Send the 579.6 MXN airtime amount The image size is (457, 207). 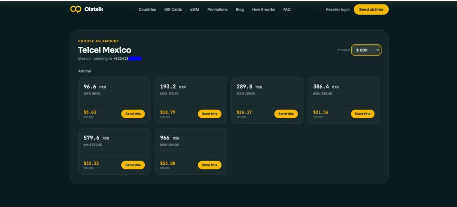(x=133, y=165)
